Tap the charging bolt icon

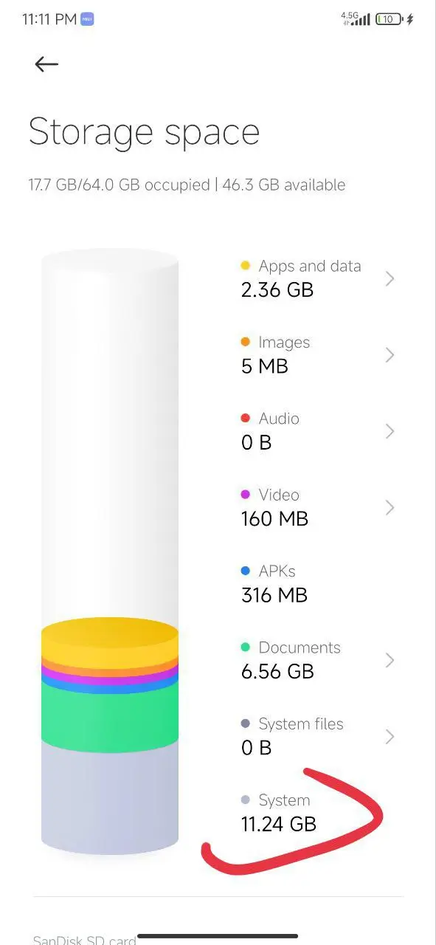(411, 19)
